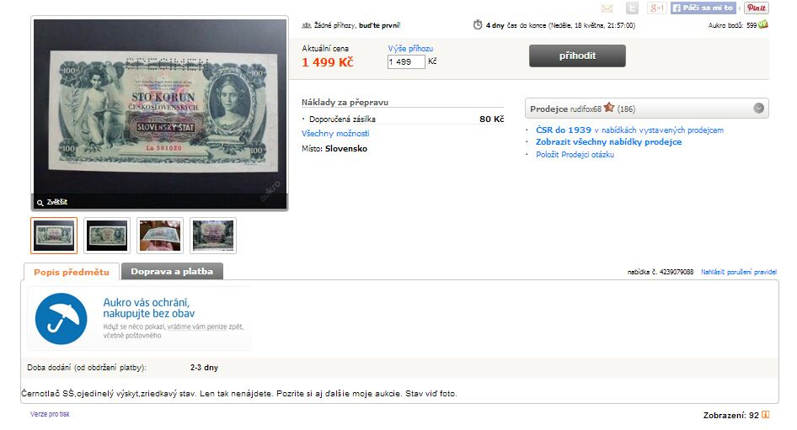Open Zobrazit všechny nabídky prodejce link
797x430 pixels.
pyautogui.click(x=608, y=142)
